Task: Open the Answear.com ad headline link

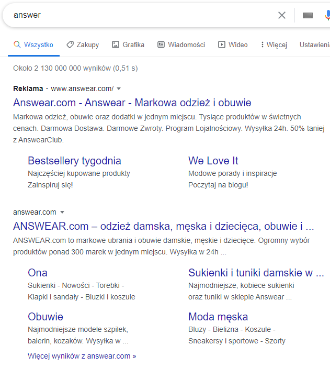Action: pyautogui.click(x=132, y=103)
